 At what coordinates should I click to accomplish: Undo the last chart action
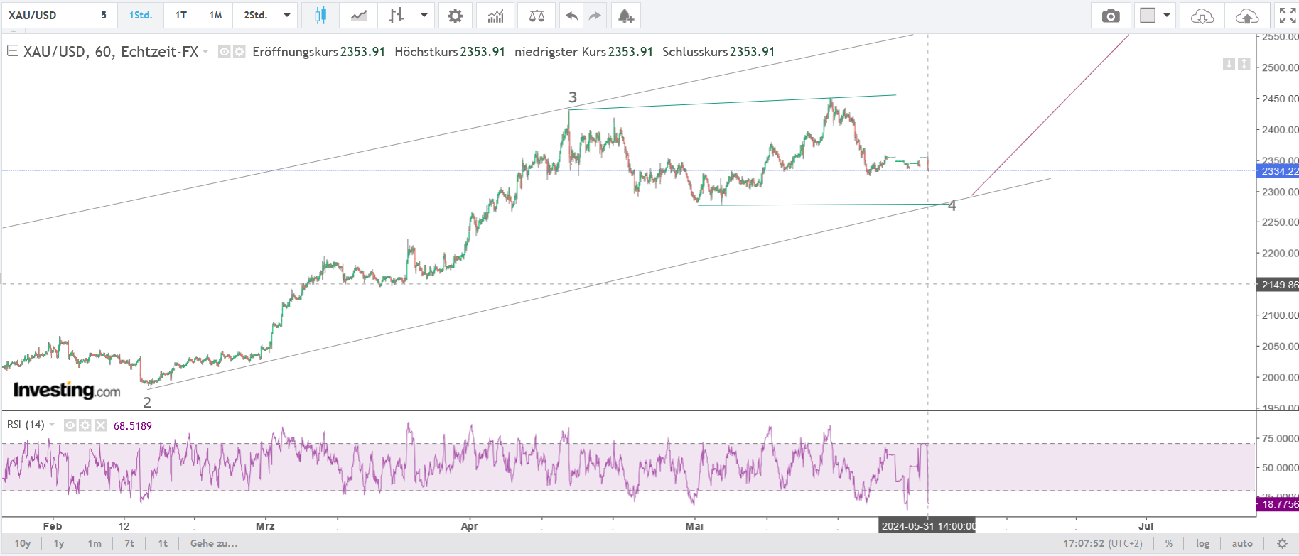click(x=571, y=15)
